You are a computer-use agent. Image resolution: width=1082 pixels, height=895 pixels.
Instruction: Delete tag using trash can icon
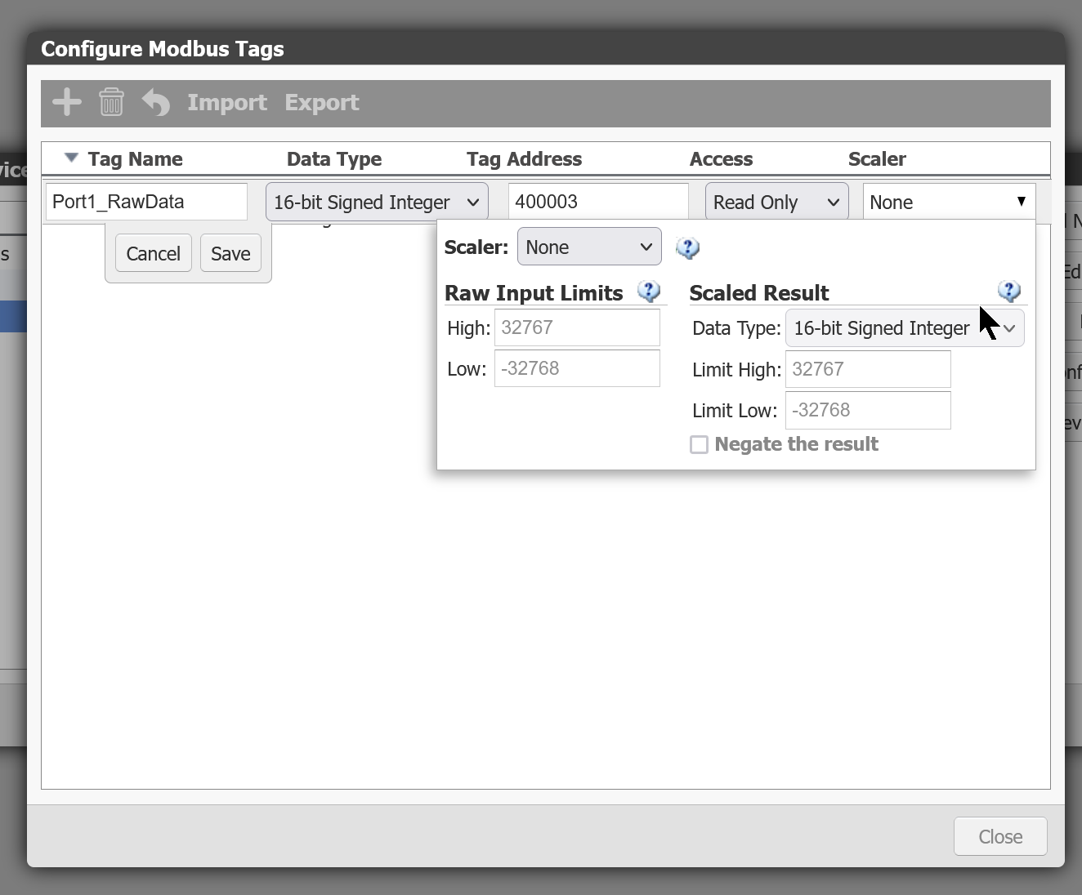[x=111, y=102]
